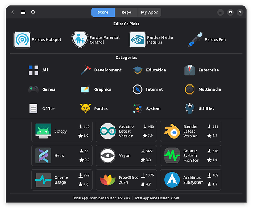Click the search magnifier icon
Screen dimensions: 253x210
coord(33,13)
